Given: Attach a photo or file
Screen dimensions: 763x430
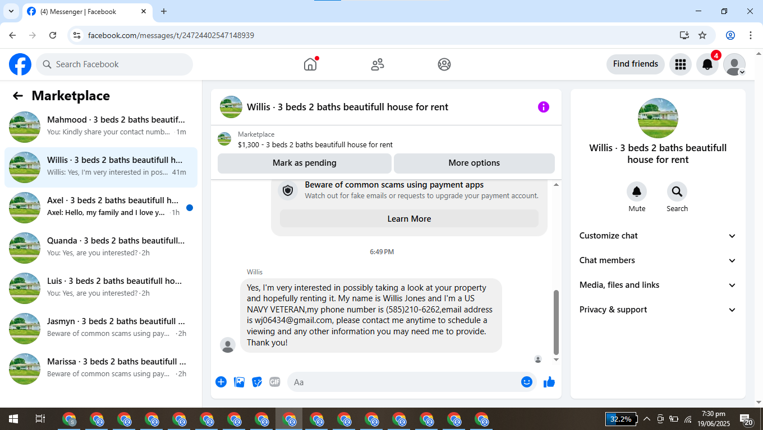Looking at the screenshot, I should pyautogui.click(x=239, y=382).
